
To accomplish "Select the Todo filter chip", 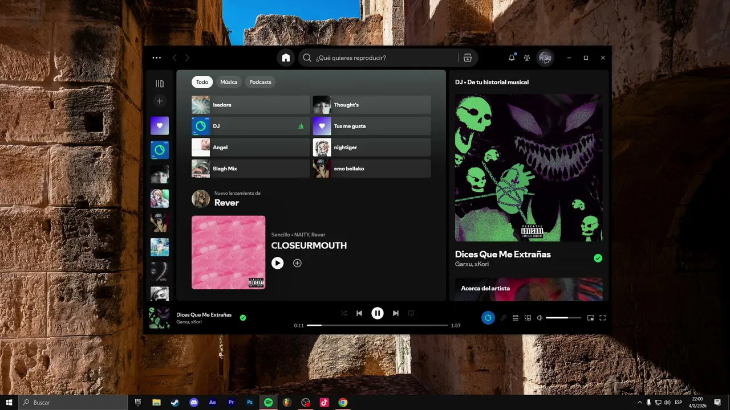I will coord(202,82).
